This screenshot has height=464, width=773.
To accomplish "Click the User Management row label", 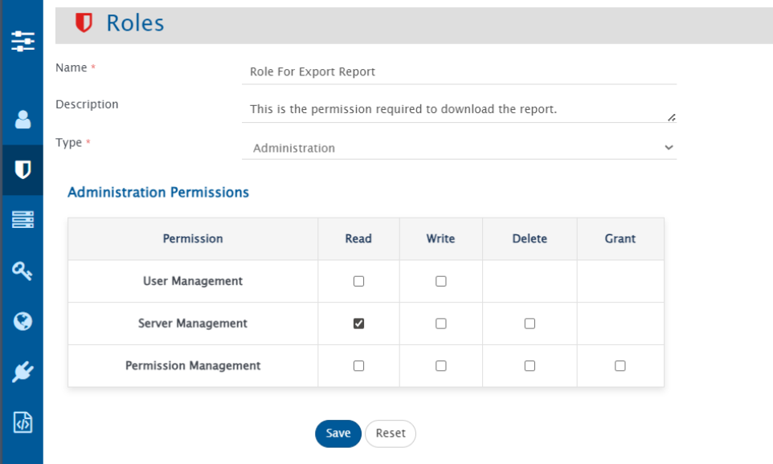I will [x=193, y=281].
